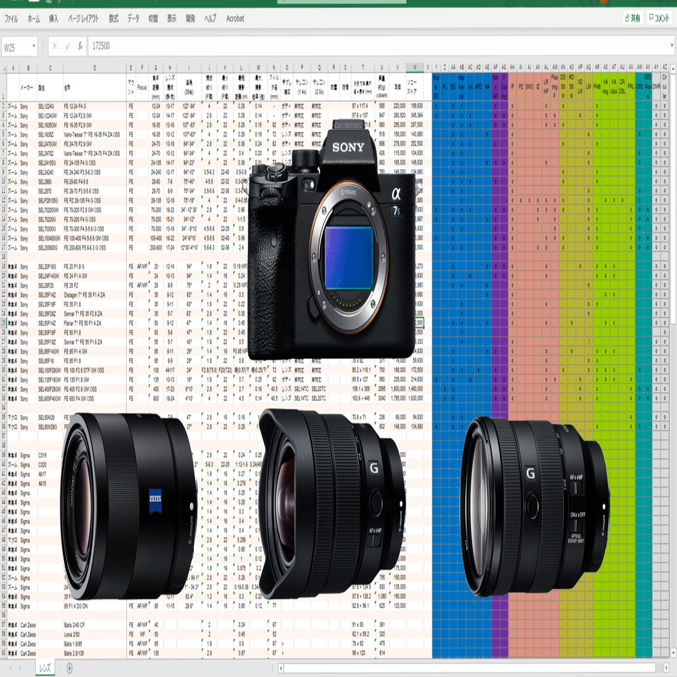Click the vertical scrollbar on the right
This screenshot has height=677, width=677.
pos(673,199)
